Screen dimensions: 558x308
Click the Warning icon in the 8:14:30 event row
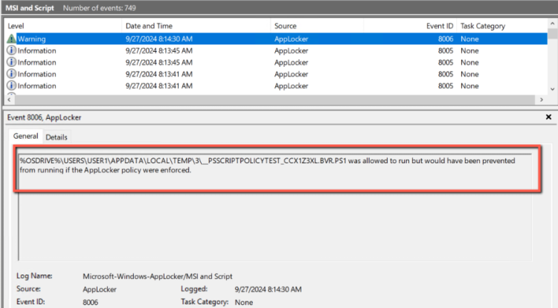(x=11, y=39)
